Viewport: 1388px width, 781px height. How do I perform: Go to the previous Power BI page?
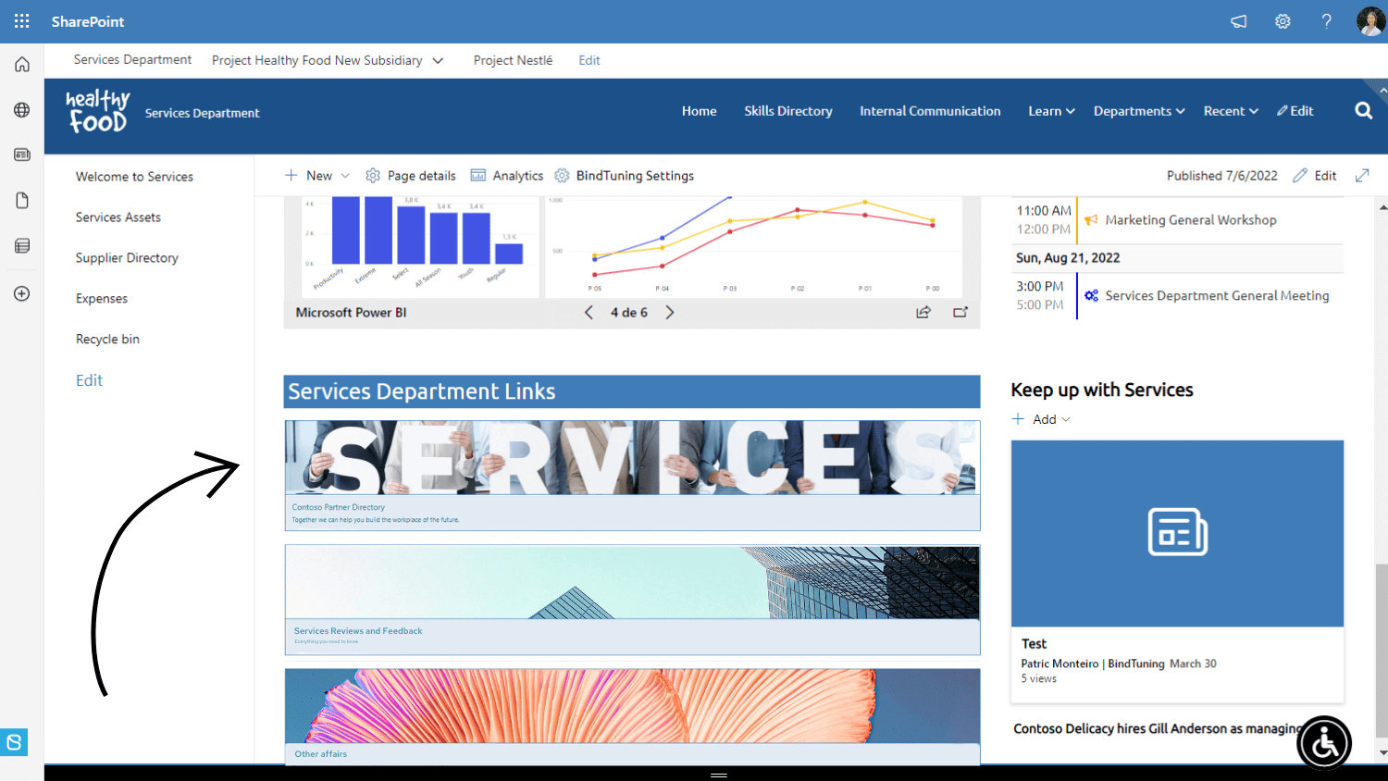click(589, 313)
